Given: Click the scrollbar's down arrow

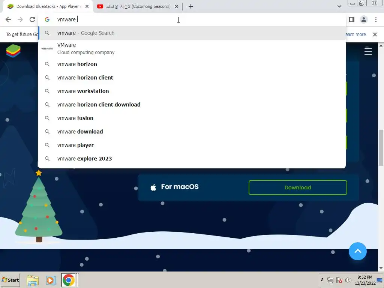Looking at the screenshot, I should coord(381,268).
